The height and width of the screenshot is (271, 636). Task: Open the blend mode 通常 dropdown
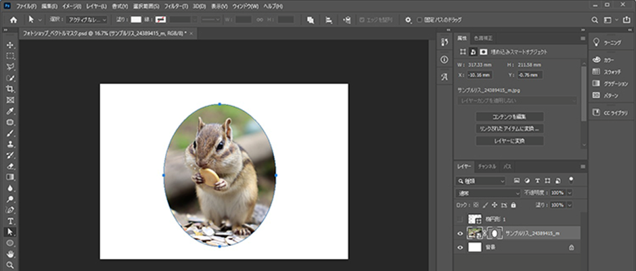(x=488, y=193)
